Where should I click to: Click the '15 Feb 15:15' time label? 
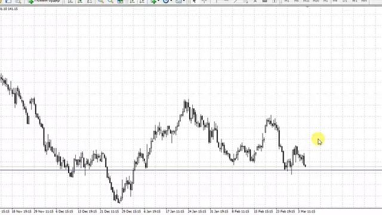coord(263,211)
